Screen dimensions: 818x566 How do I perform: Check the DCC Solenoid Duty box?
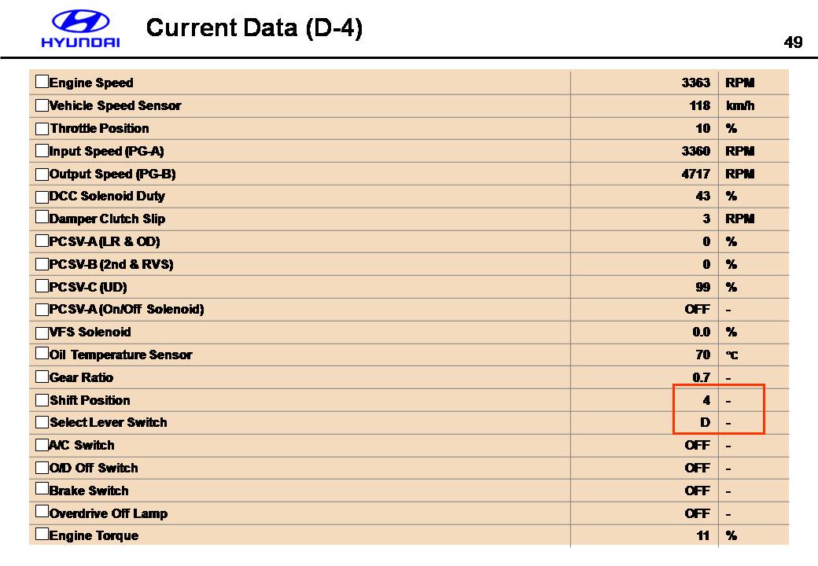pyautogui.click(x=42, y=195)
